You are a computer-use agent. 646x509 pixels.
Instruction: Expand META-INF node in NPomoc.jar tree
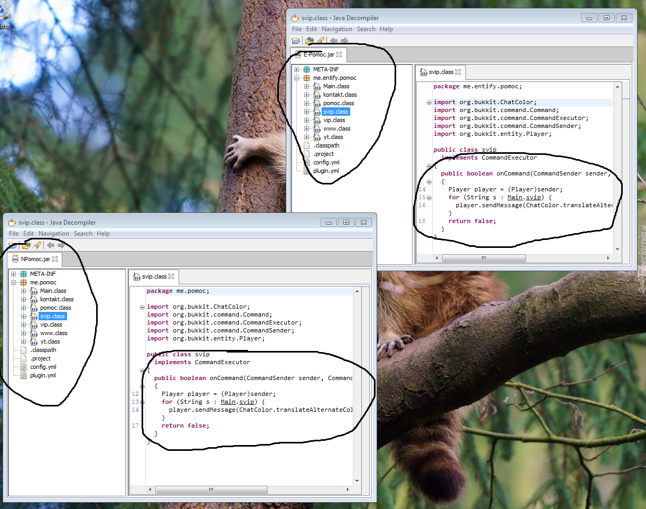tap(14, 274)
